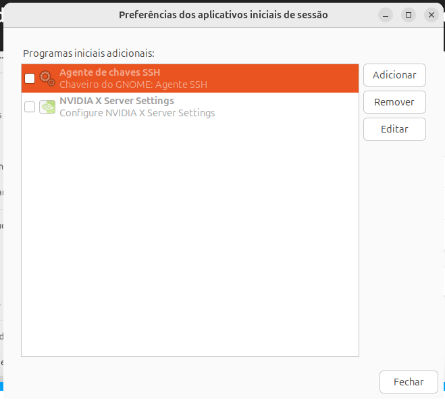Toggle the NVIDIA X Server Settings checkbox

coord(30,107)
